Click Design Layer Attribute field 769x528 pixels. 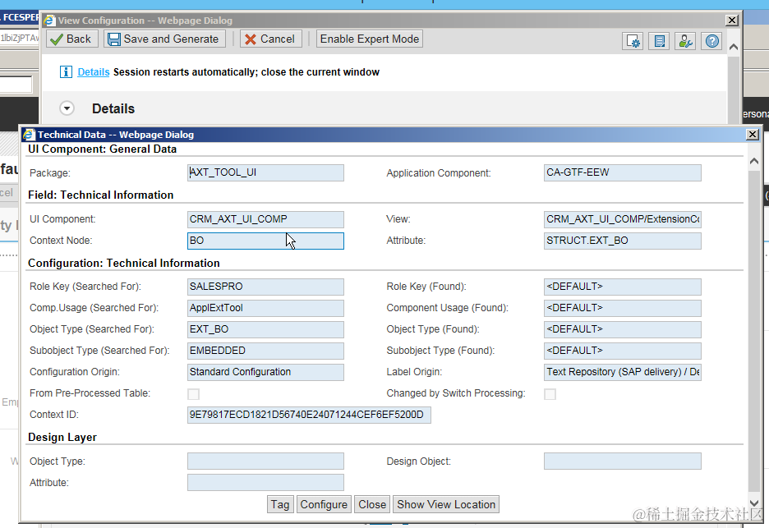coord(265,482)
